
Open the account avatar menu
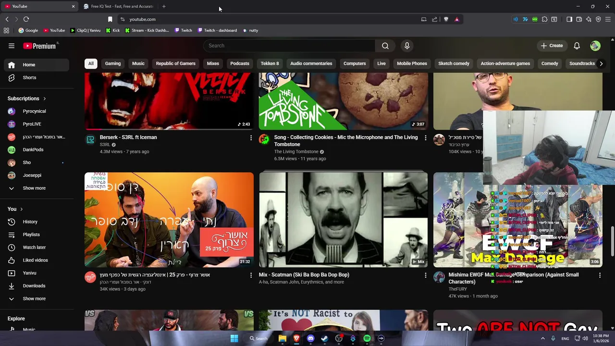(x=595, y=46)
